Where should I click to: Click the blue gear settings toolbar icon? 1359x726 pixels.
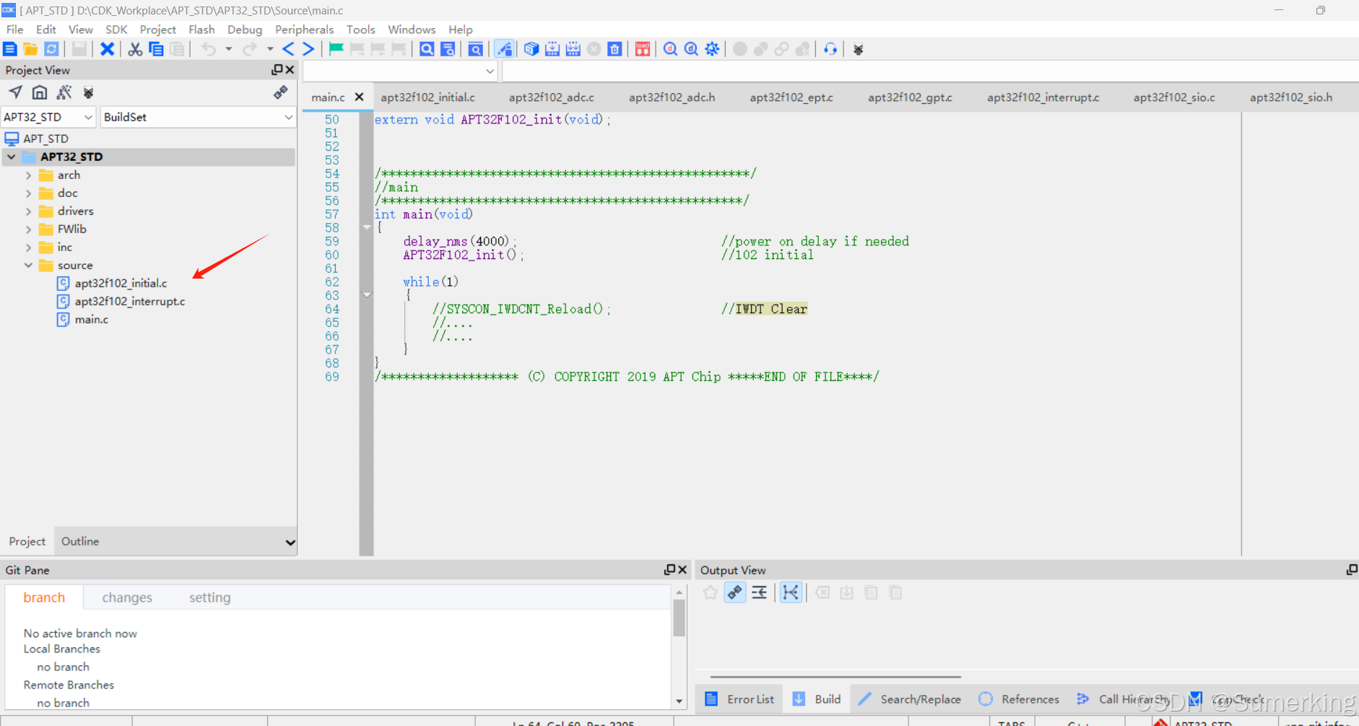point(712,49)
